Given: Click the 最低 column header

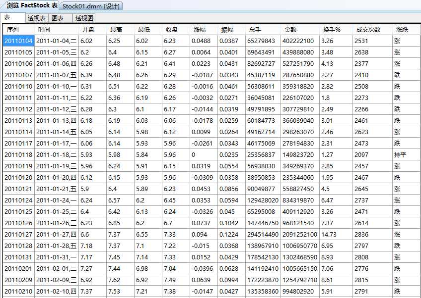Looking at the screenshot, I should tap(148, 29).
